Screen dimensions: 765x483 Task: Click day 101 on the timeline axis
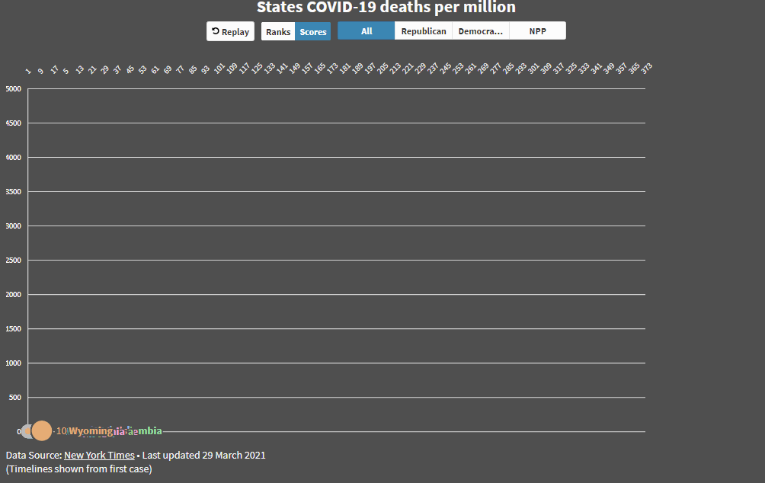[219, 69]
